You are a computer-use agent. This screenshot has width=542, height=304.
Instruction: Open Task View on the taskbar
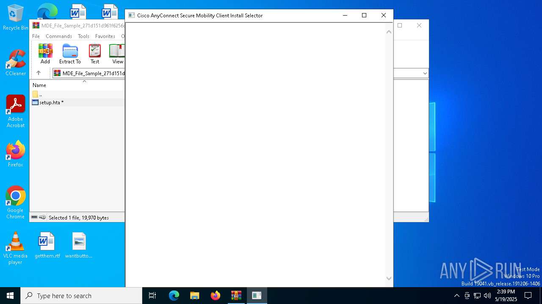pyautogui.click(x=152, y=296)
